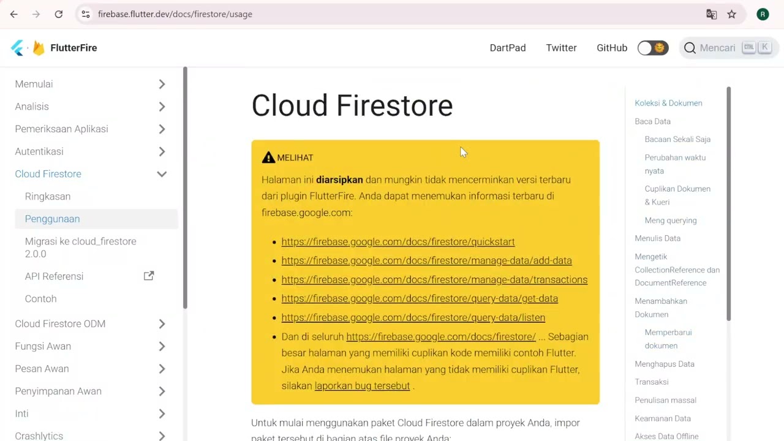The width and height of the screenshot is (784, 441).
Task: Expand the Inti section chevron
Action: coord(162,413)
